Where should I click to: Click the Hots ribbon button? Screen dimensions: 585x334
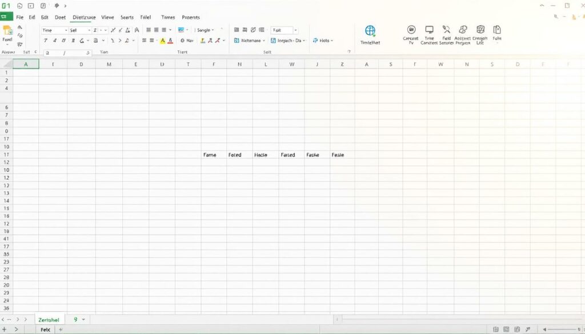coord(323,41)
